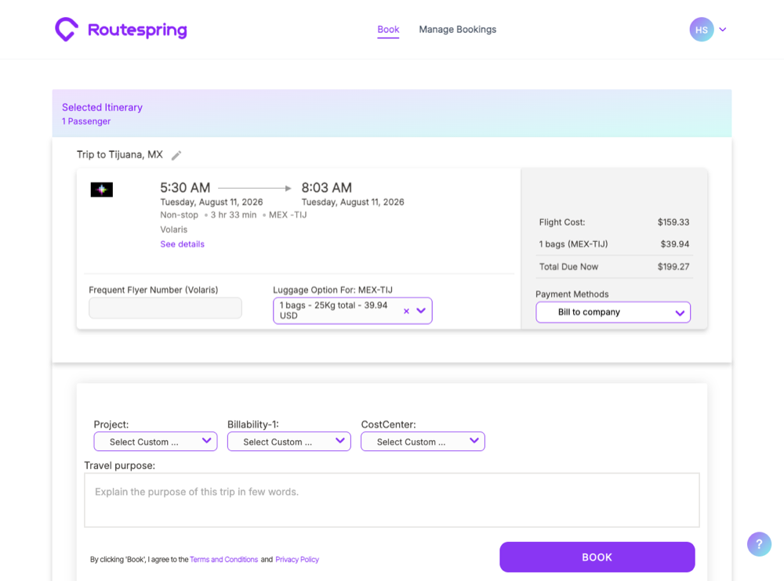Click the HS user avatar
The image size is (784, 581).
pyautogui.click(x=702, y=30)
